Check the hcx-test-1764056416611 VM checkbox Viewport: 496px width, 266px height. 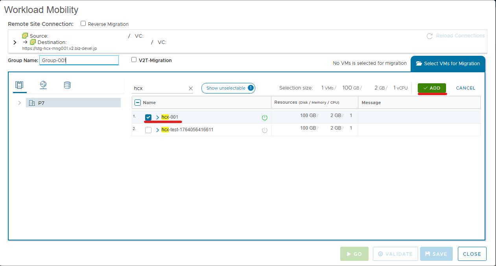click(148, 130)
